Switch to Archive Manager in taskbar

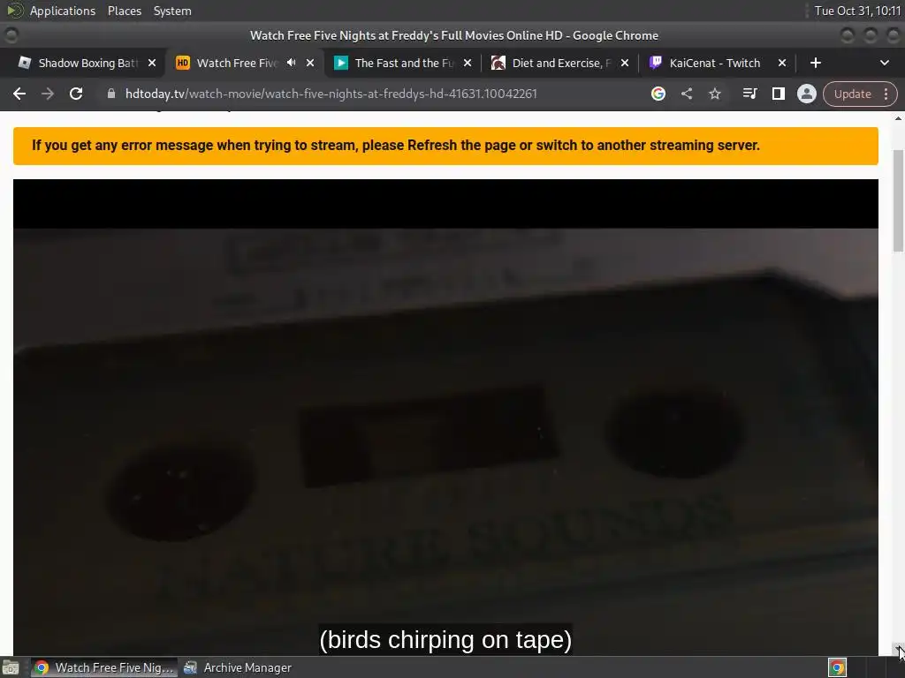(x=238, y=667)
